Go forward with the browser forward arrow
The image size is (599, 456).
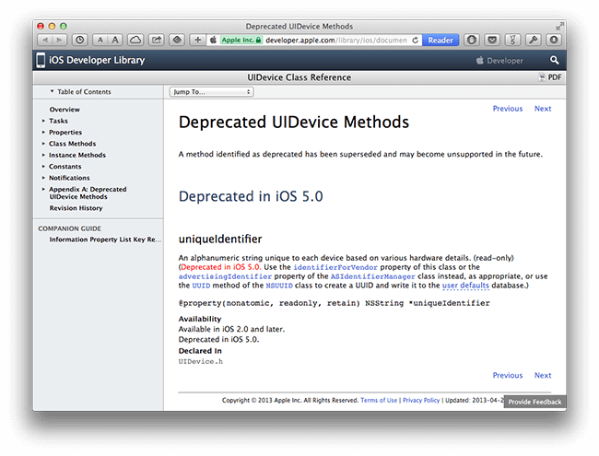click(x=59, y=40)
